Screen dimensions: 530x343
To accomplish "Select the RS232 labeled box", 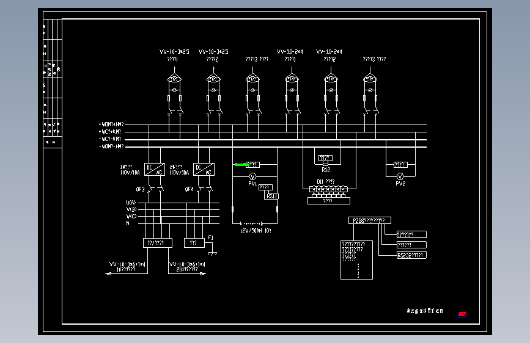I will coord(411,255).
